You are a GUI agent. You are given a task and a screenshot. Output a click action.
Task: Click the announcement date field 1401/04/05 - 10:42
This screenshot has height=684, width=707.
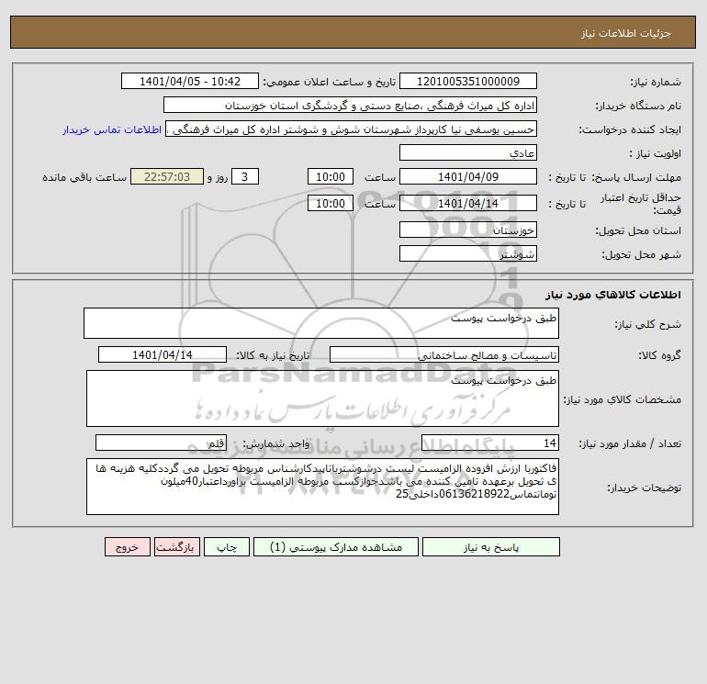190,81
